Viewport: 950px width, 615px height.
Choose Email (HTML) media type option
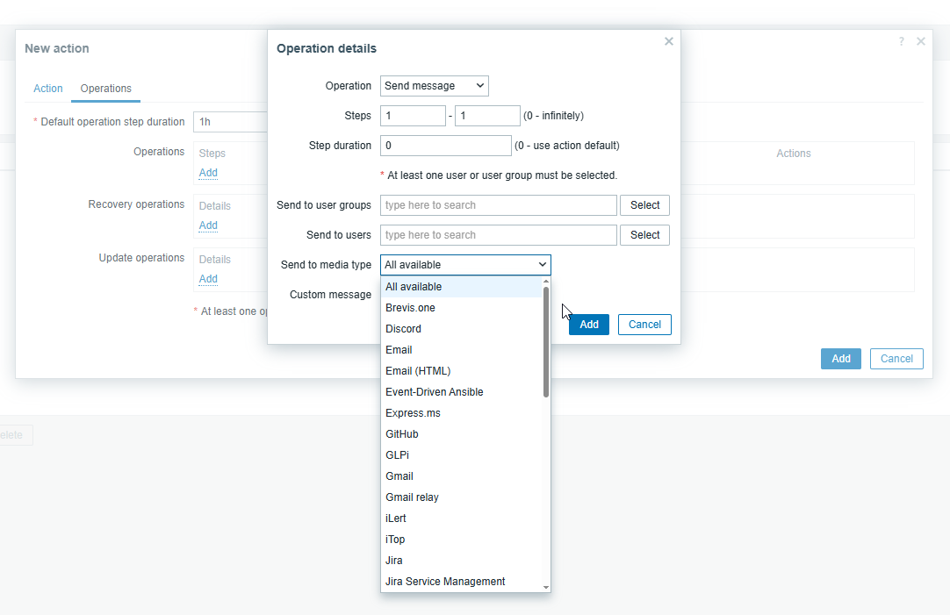click(418, 371)
